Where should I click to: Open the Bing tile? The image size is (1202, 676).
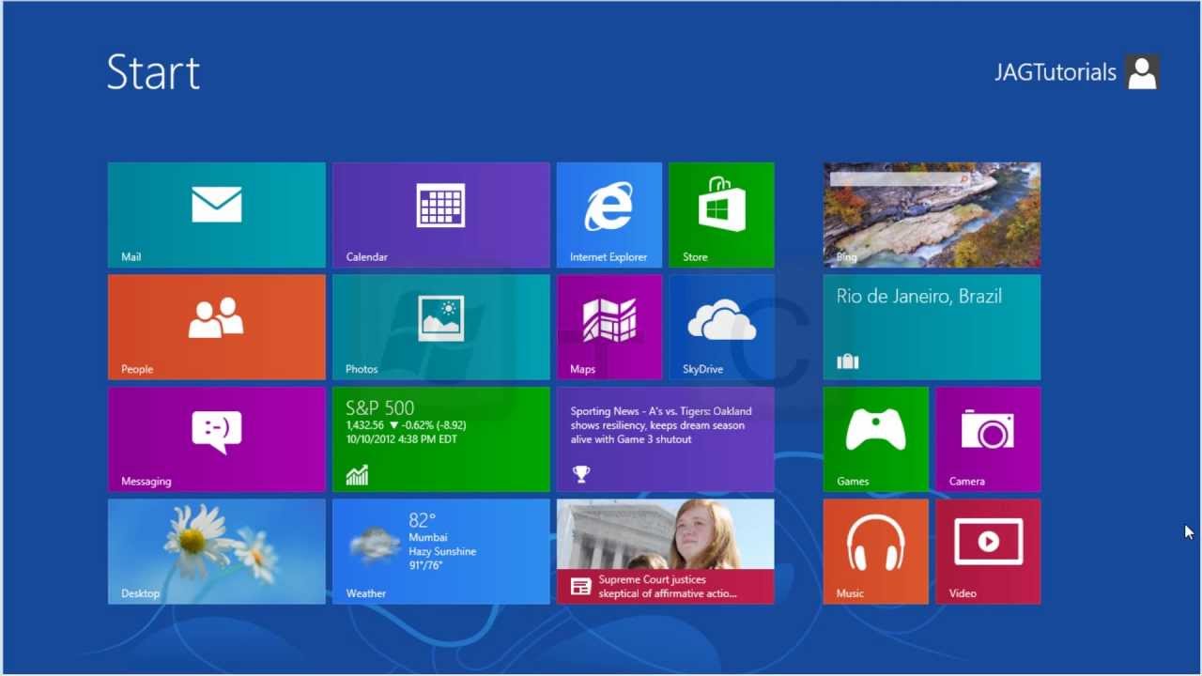pos(932,215)
